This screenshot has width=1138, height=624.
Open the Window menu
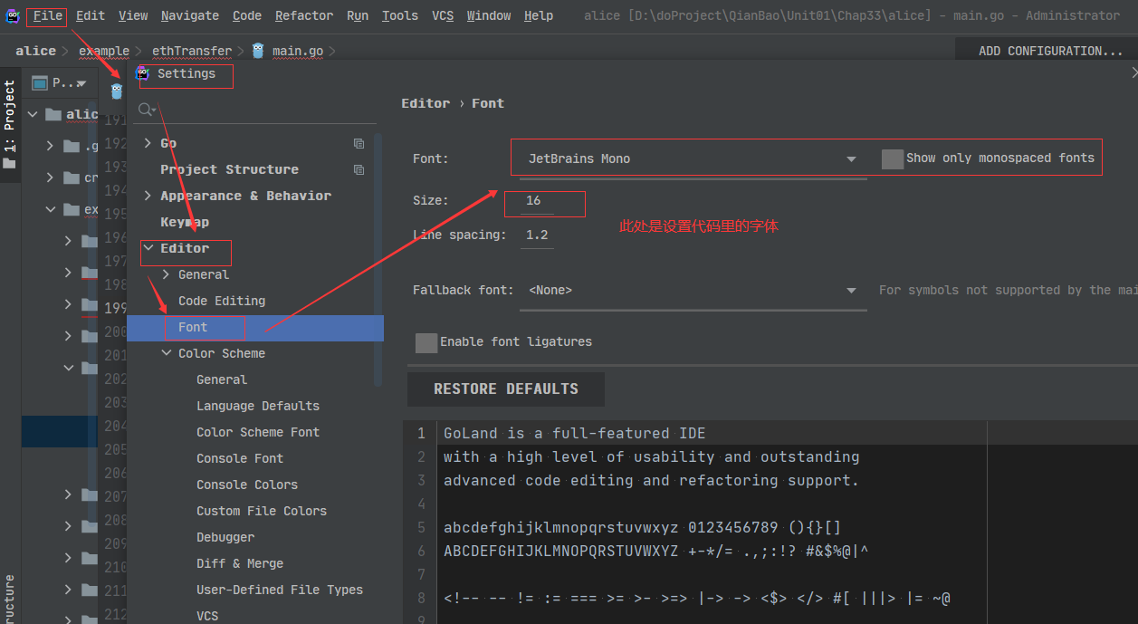point(489,15)
